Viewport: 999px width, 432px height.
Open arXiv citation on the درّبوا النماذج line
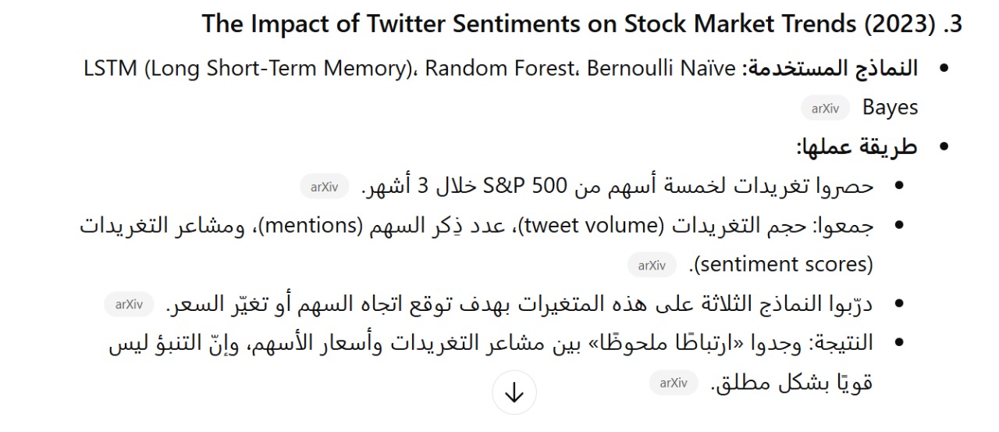129,305
